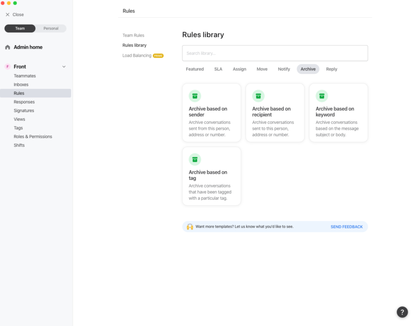Screen dimensions: 416x326
Task: Click the Rules page title at top
Action: tap(128, 11)
